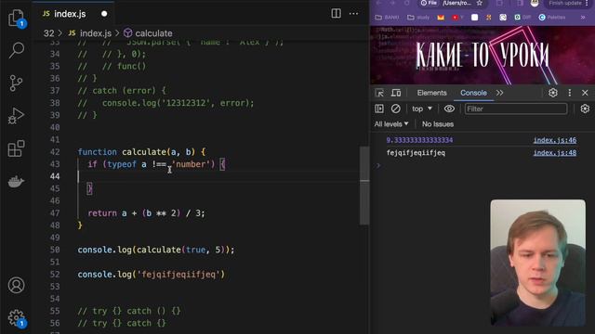Image resolution: width=595 pixels, height=334 pixels.
Task: Switch to the Elements tab in DevTools
Action: [x=431, y=93]
